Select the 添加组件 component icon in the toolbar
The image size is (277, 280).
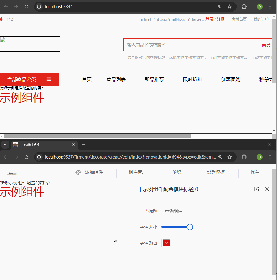point(78,172)
